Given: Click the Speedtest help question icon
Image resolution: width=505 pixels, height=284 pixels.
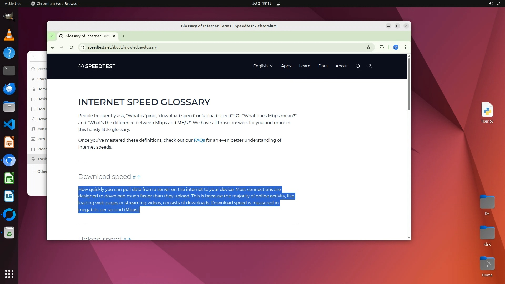Looking at the screenshot, I should click(x=358, y=66).
